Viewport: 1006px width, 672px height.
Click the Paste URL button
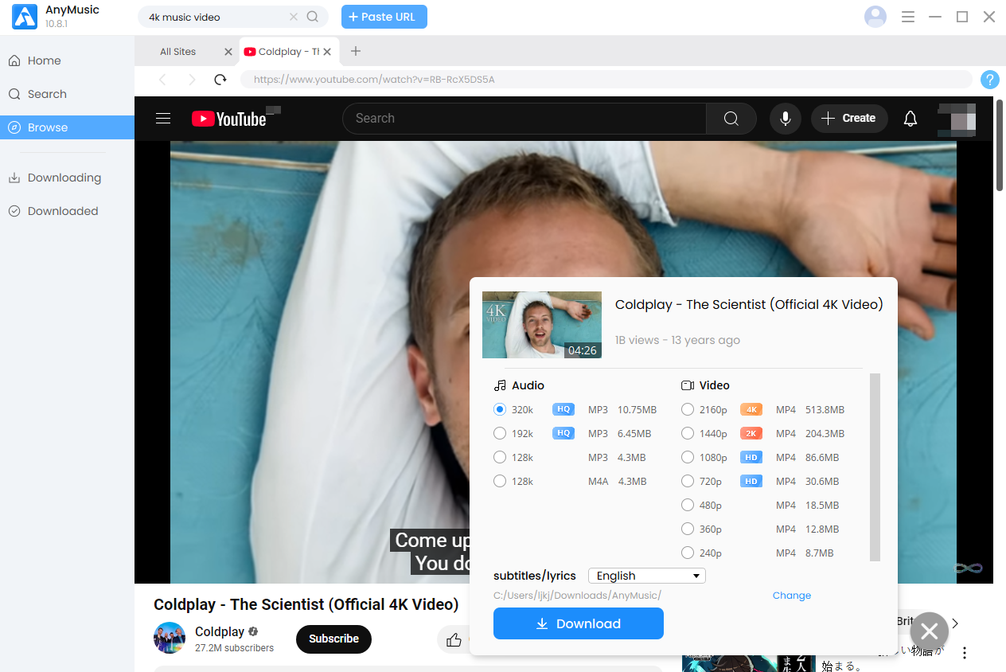tap(384, 17)
